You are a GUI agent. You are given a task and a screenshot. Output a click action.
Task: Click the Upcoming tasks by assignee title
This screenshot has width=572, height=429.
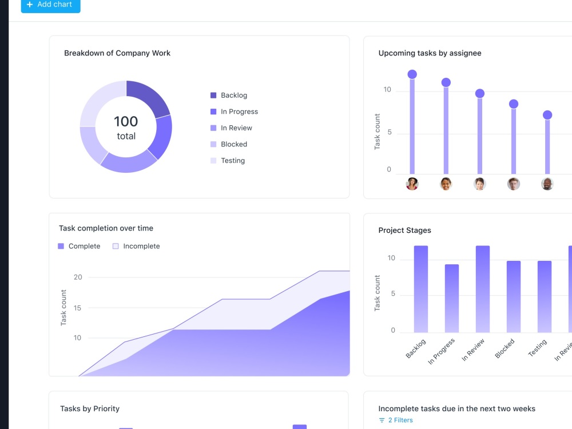point(430,53)
